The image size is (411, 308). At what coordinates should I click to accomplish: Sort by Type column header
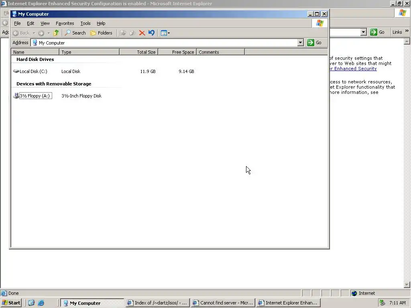(x=90, y=52)
